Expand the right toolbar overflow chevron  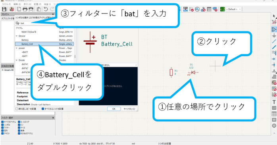(274, 133)
